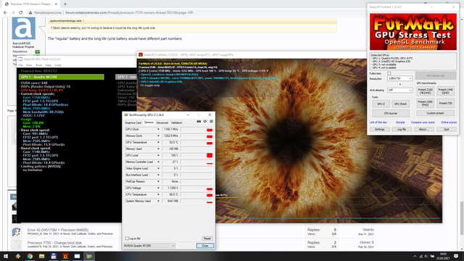The width and height of the screenshot is (464, 261).
Task: Click Reset button in GPU-Z
Action: pos(207,239)
